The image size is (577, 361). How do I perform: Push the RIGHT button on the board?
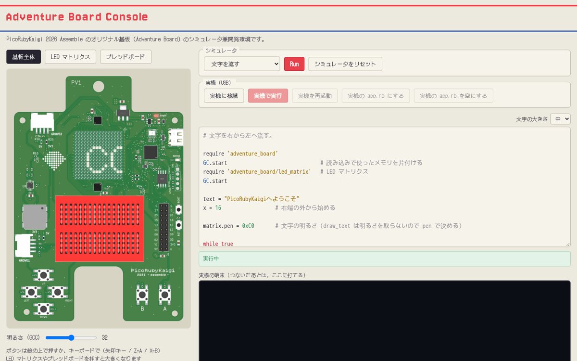pos(57,292)
